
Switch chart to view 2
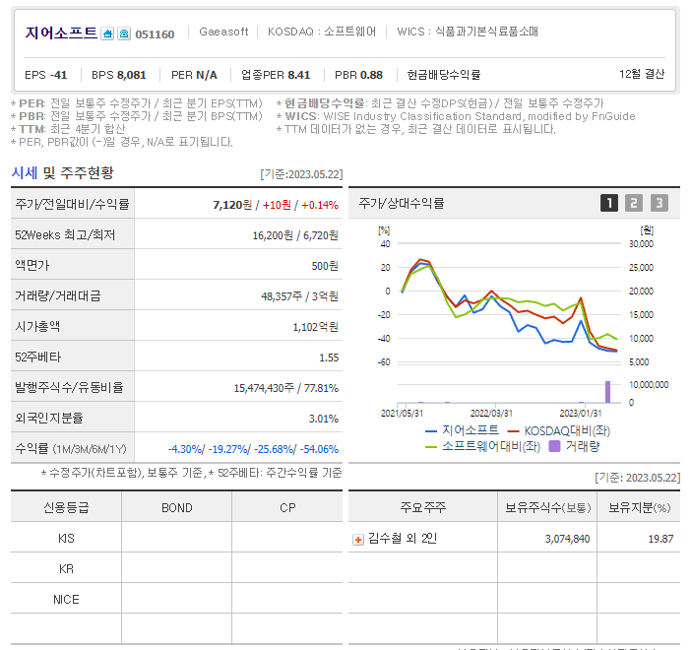coord(634,203)
